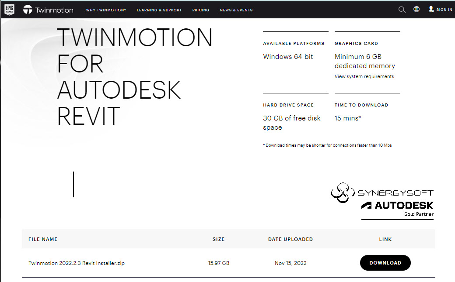Click the Date Uploaded column header
This screenshot has width=455, height=282.
point(290,239)
